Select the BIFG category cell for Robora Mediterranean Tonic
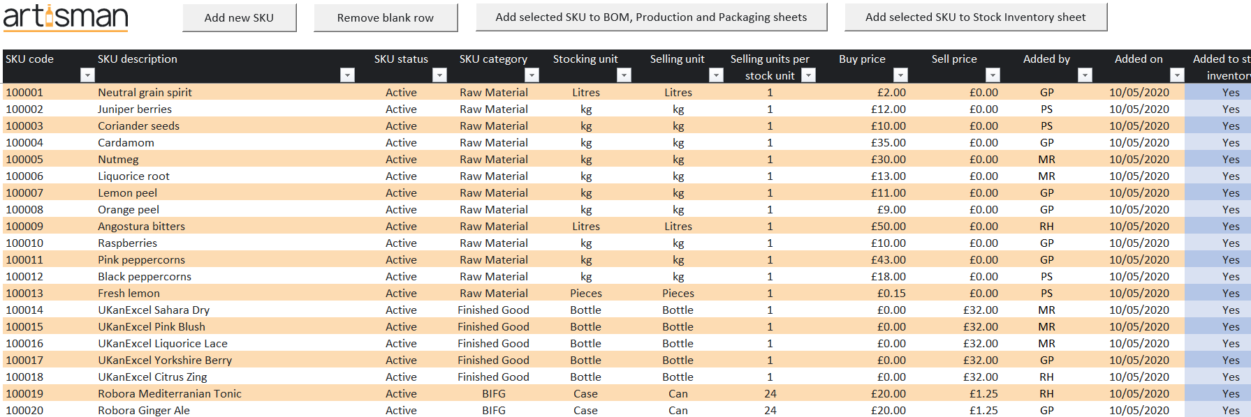 (493, 394)
